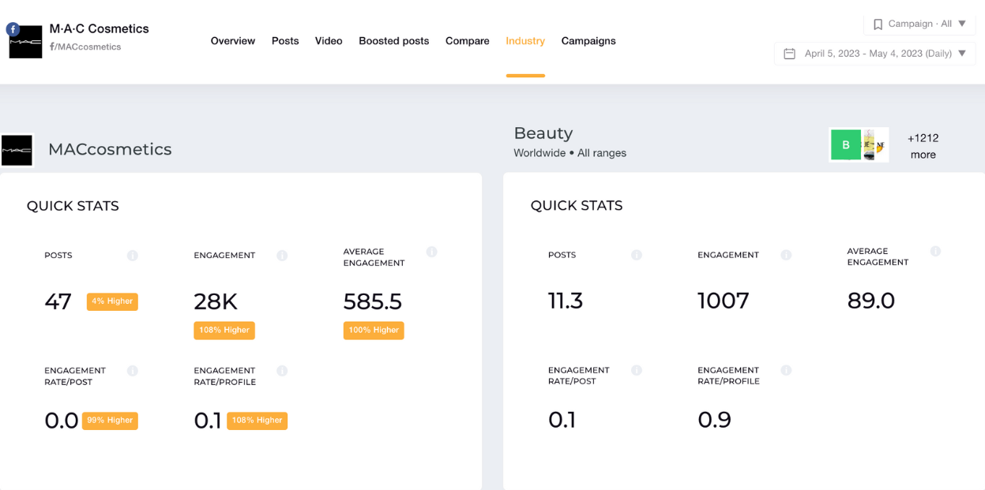Open the +1212 more profiles link

pyautogui.click(x=923, y=146)
